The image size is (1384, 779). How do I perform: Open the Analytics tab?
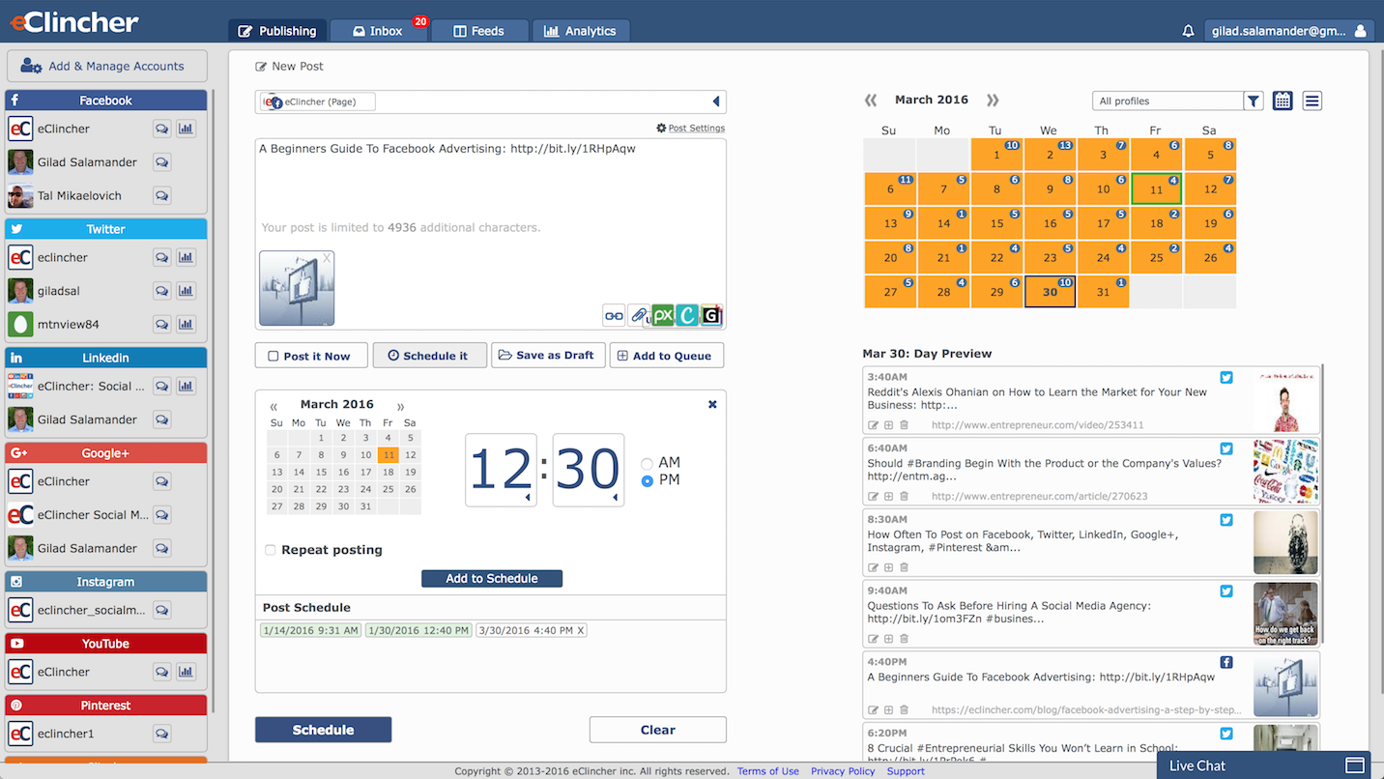coord(581,31)
